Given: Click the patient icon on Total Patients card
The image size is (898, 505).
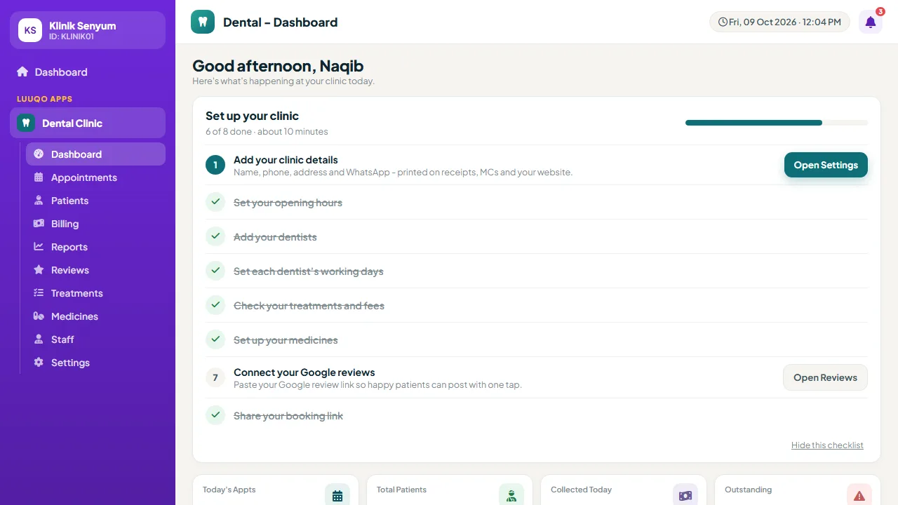Looking at the screenshot, I should (511, 496).
